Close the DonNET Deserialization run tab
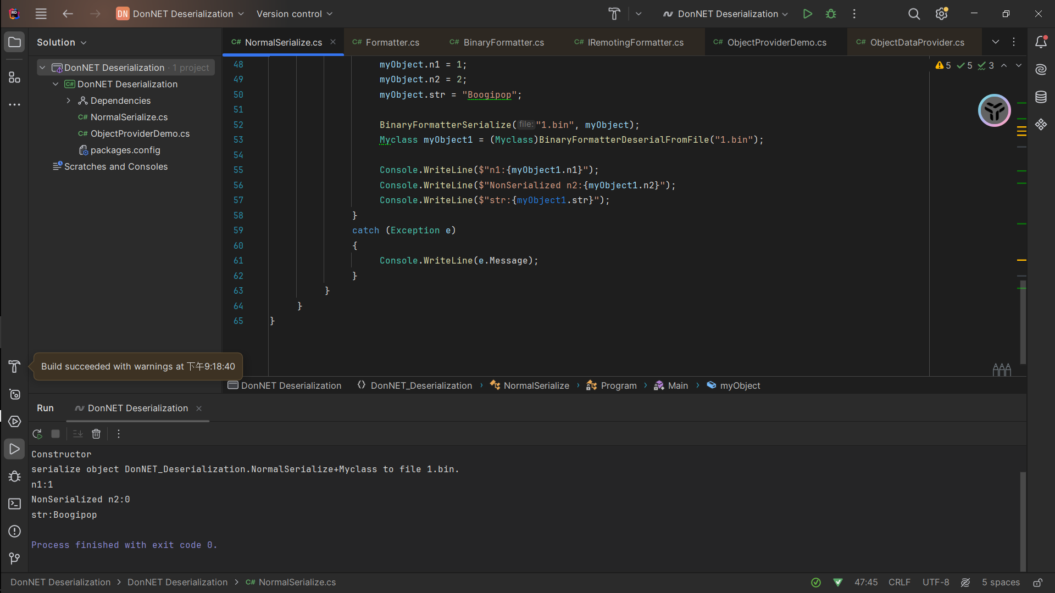Screen dimensions: 1055x593 (x=199, y=409)
